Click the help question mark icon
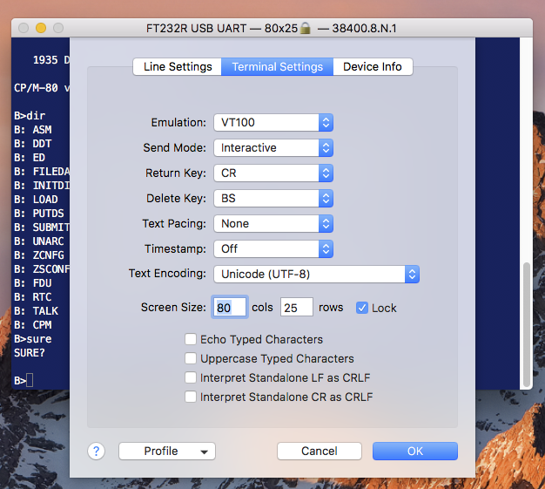545x489 pixels. pyautogui.click(x=97, y=451)
